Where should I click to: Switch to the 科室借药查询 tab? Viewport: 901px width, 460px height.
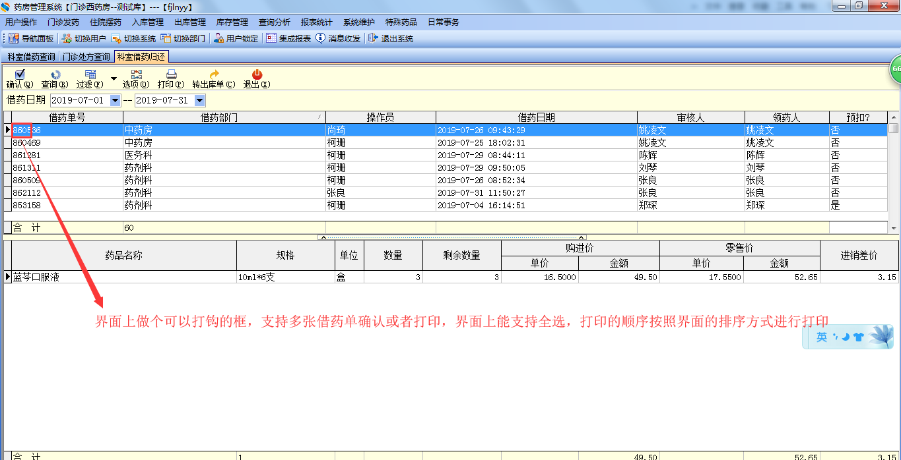(x=32, y=57)
